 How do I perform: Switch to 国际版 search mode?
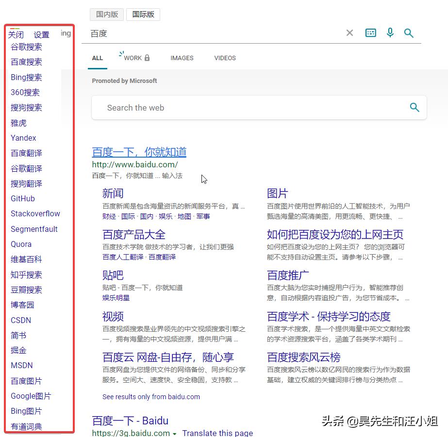pyautogui.click(x=143, y=15)
